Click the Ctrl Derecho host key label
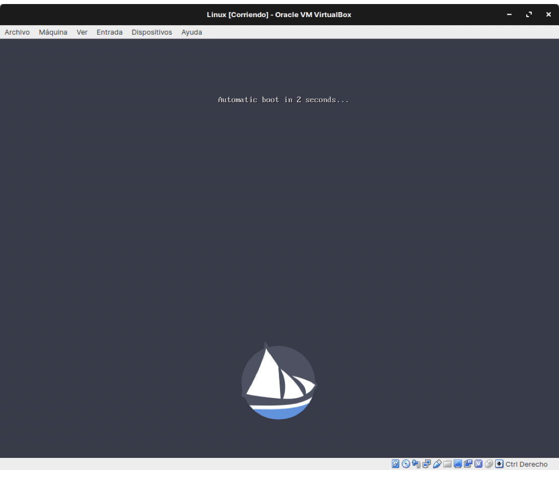This screenshot has width=559, height=478. [526, 464]
